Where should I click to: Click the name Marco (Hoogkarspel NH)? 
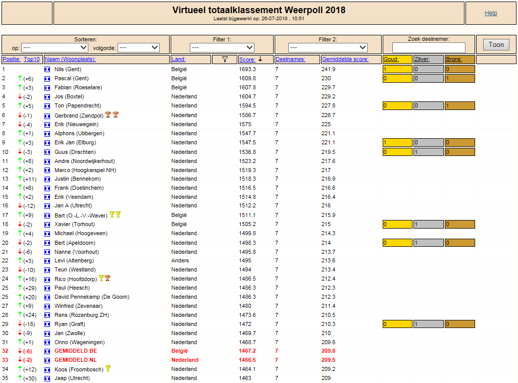click(85, 171)
